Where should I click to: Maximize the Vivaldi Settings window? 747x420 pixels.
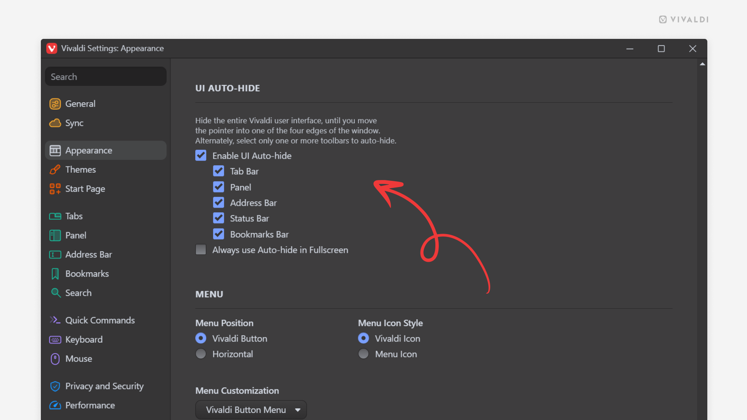(x=661, y=49)
